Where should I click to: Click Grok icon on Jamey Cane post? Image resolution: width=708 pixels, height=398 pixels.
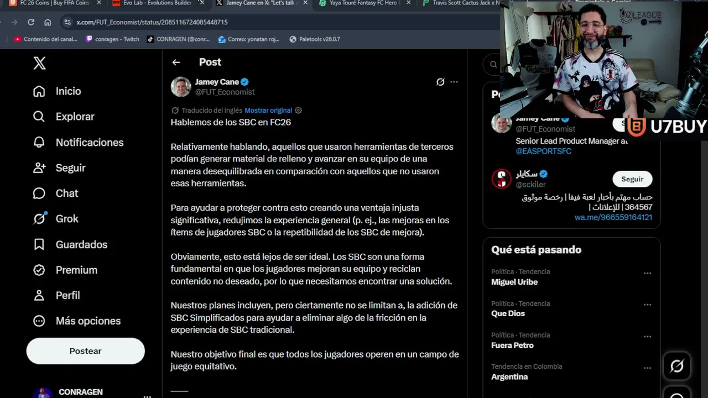click(x=440, y=82)
